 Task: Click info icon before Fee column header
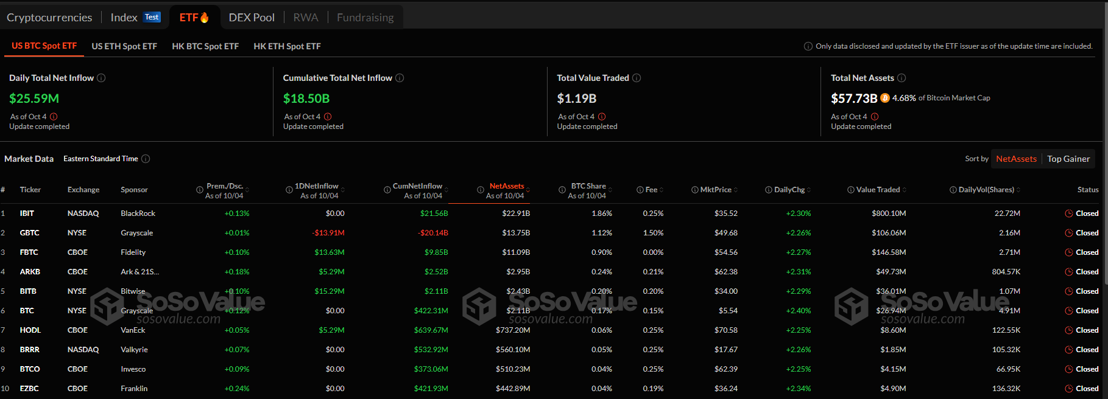coord(640,190)
